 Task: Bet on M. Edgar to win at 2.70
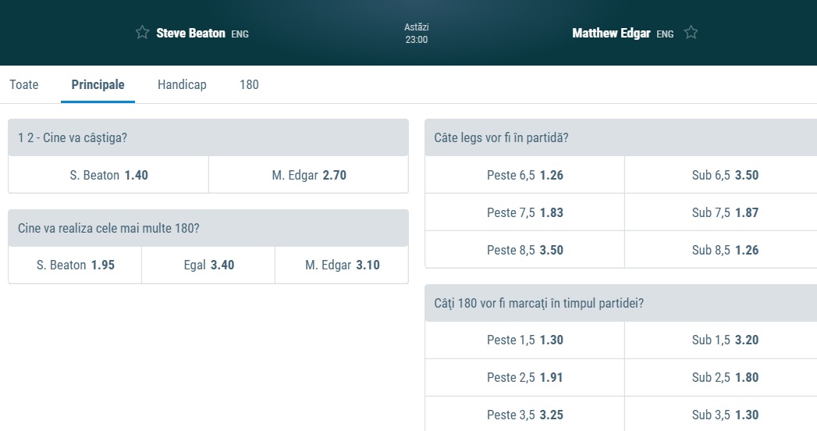click(308, 175)
